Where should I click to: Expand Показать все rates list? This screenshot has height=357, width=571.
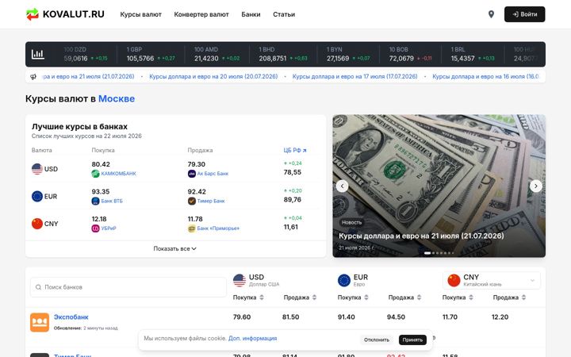point(175,249)
